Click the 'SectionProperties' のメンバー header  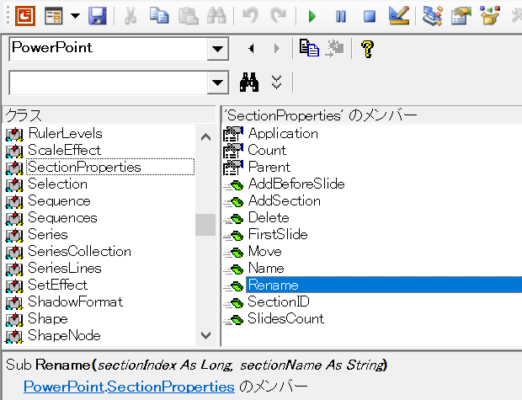tap(372, 115)
